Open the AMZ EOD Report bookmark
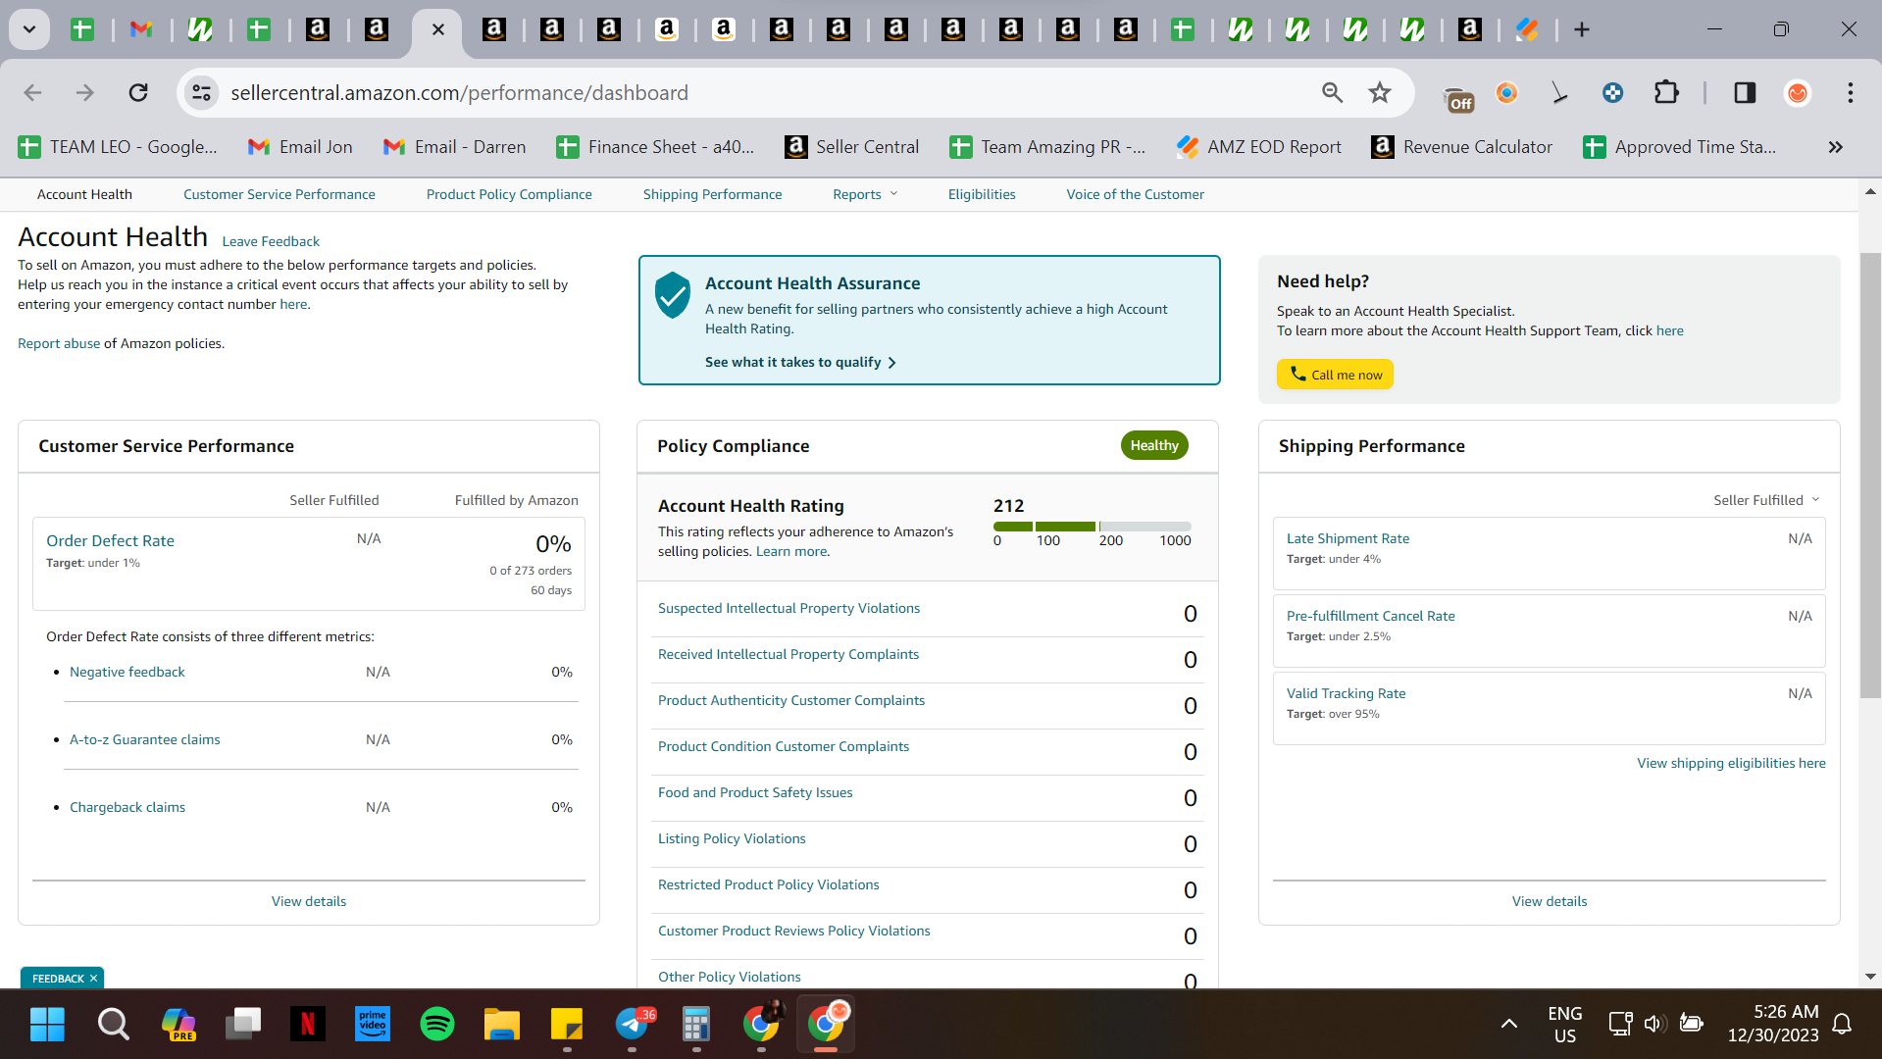The width and height of the screenshot is (1882, 1059). pyautogui.click(x=1259, y=146)
